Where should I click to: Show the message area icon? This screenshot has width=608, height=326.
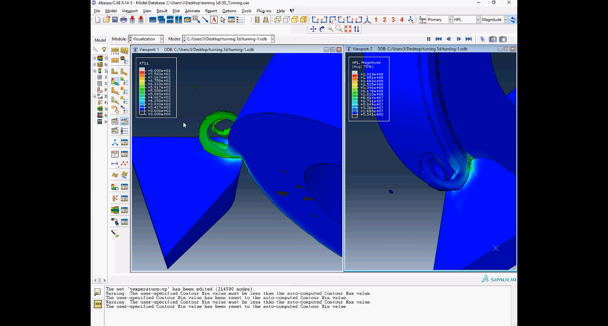coord(98,292)
